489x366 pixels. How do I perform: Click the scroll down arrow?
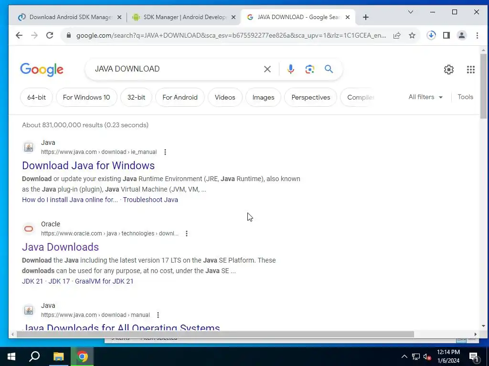(x=483, y=326)
